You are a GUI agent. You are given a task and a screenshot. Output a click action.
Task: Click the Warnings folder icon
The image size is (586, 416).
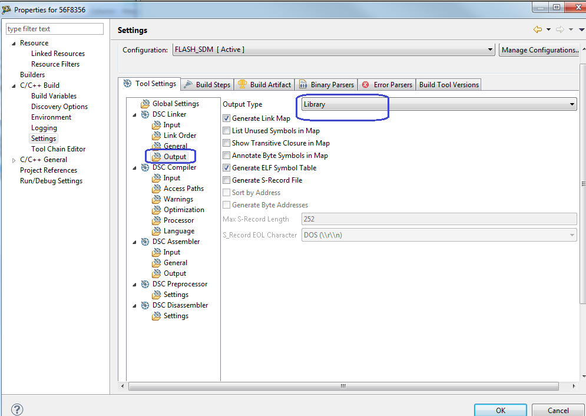[156, 199]
